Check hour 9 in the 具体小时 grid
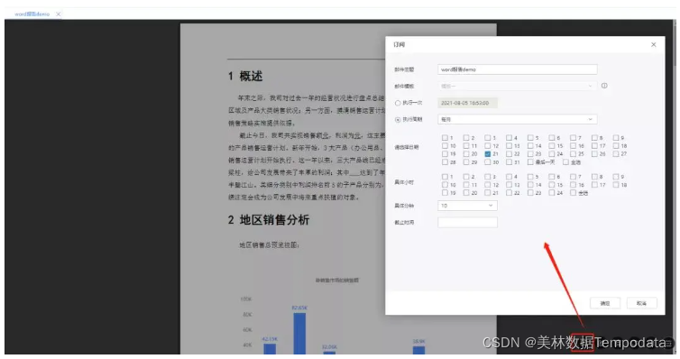Viewport: 680px width, 359px height. pyautogui.click(x=616, y=177)
